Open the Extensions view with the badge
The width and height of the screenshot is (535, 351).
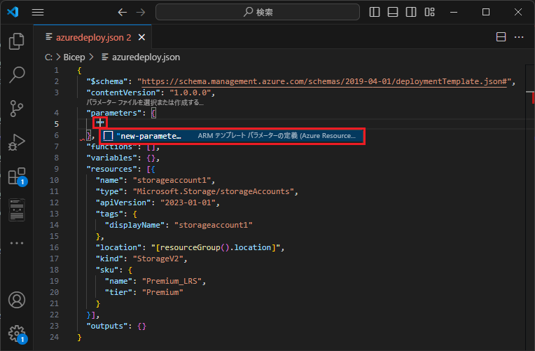click(x=17, y=176)
